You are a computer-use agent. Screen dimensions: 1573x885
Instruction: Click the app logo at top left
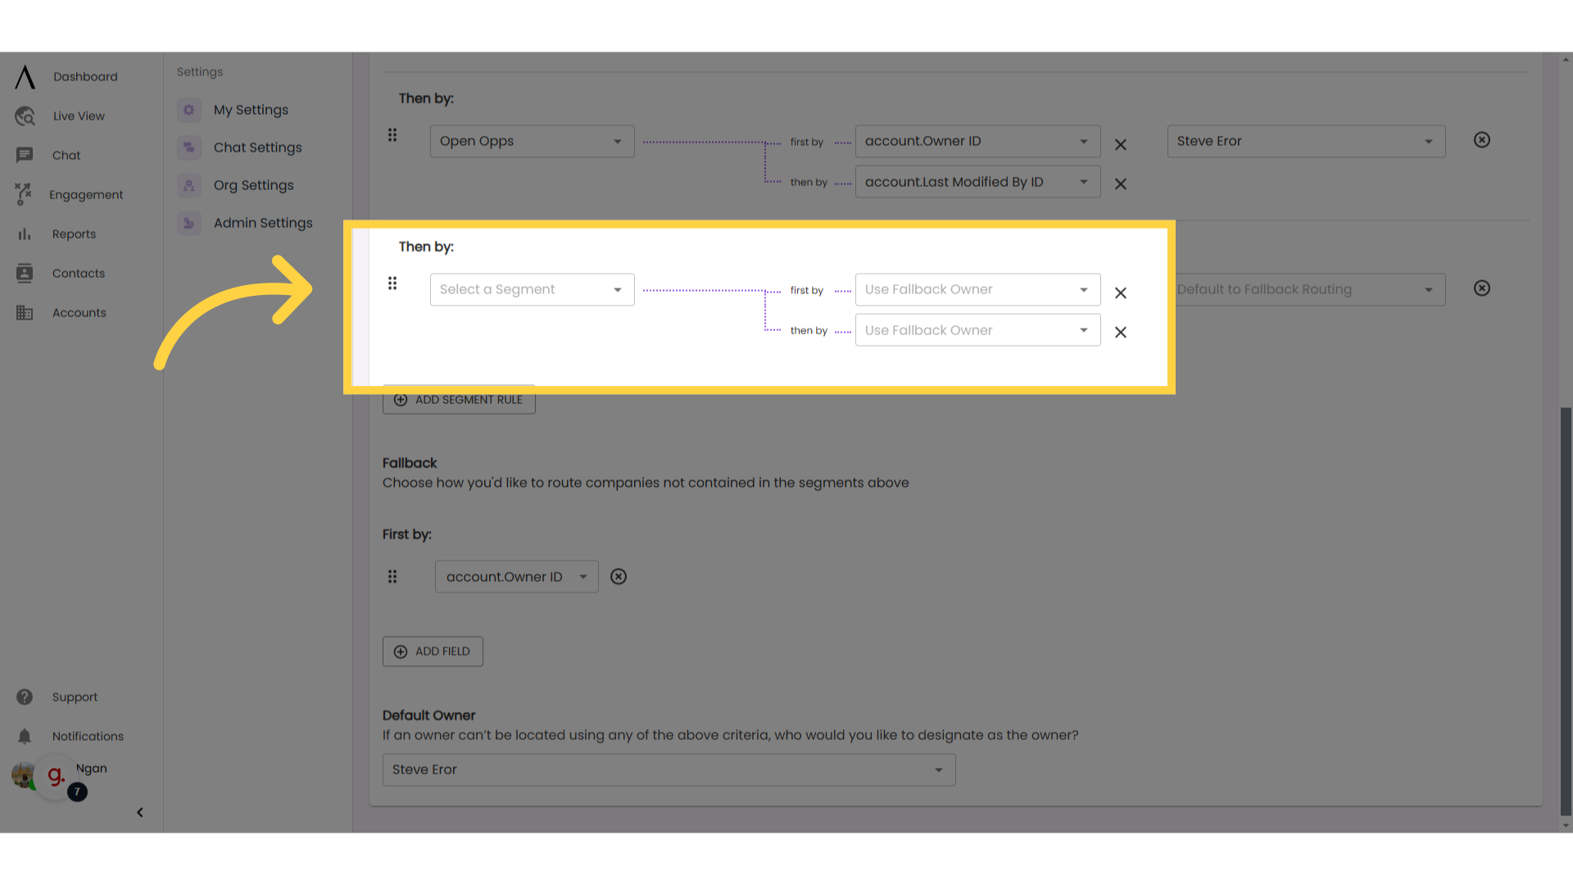coord(25,77)
